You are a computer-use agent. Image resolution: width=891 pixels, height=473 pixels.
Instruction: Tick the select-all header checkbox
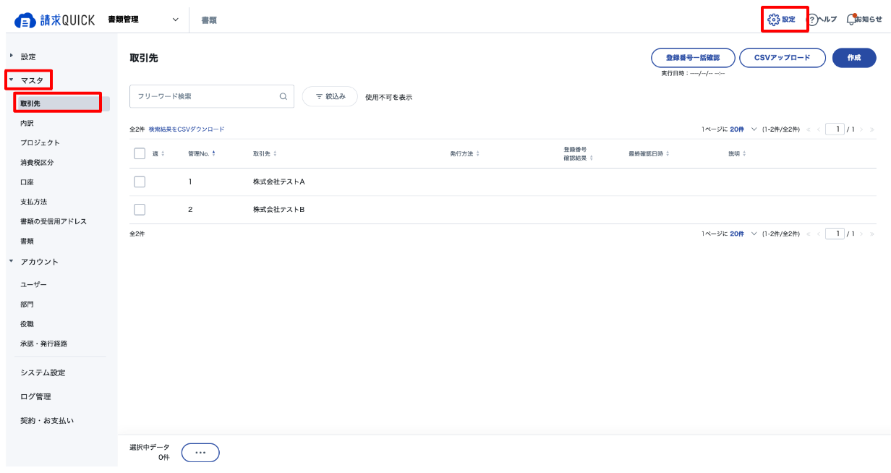point(140,153)
